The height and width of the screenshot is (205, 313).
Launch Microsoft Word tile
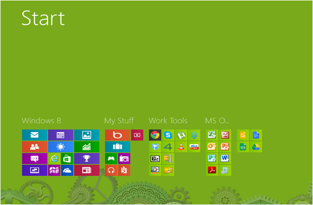pos(225,159)
